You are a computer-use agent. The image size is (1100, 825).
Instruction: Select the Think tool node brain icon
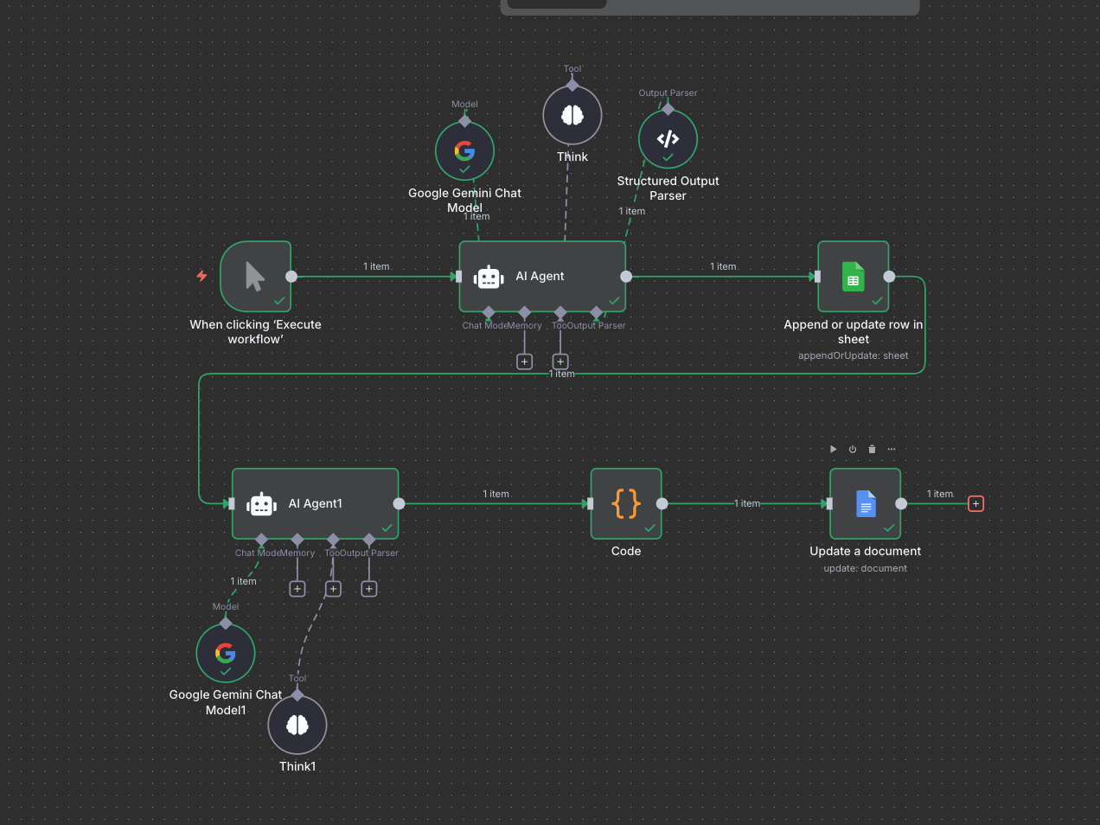(x=572, y=114)
